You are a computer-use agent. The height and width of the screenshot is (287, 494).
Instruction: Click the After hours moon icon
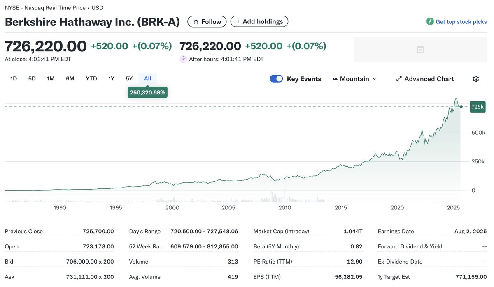click(x=183, y=59)
